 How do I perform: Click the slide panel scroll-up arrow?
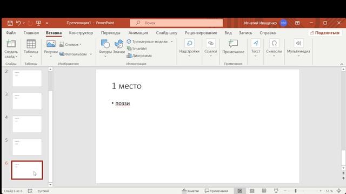(x=50, y=70)
